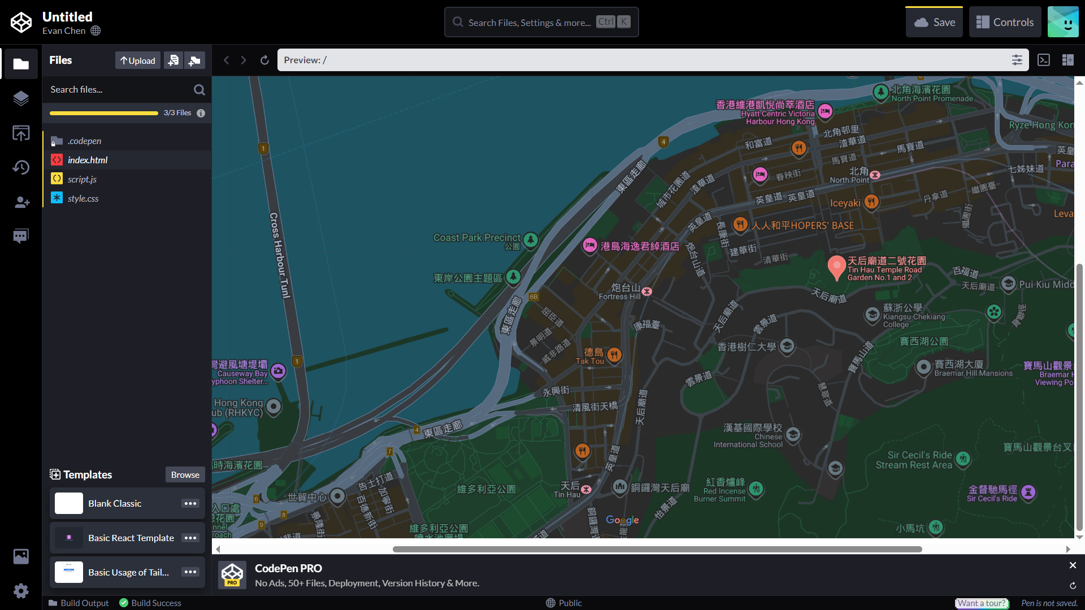Image resolution: width=1085 pixels, height=610 pixels.
Task: Select the Basic React Template
Action: coord(115,538)
